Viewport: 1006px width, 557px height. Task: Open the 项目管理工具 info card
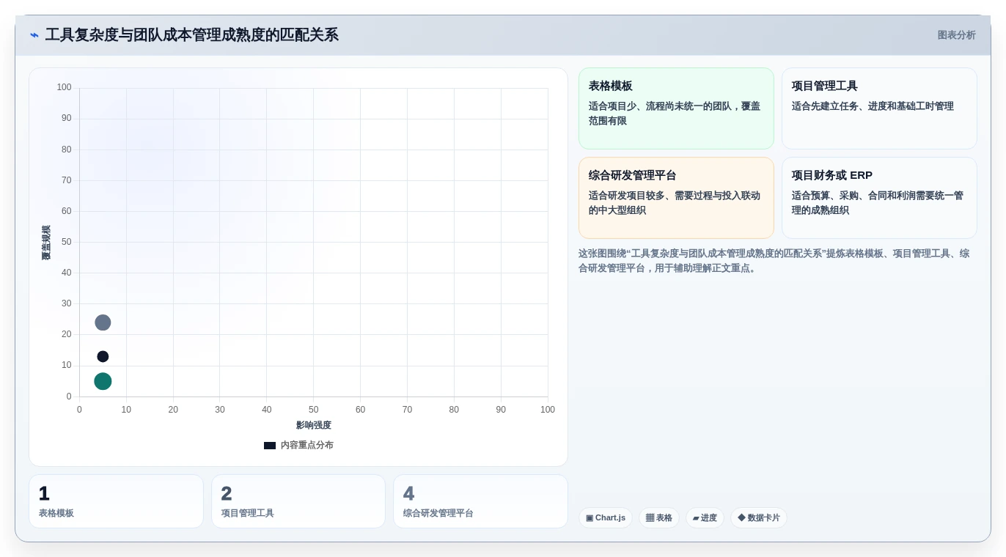pyautogui.click(x=879, y=108)
